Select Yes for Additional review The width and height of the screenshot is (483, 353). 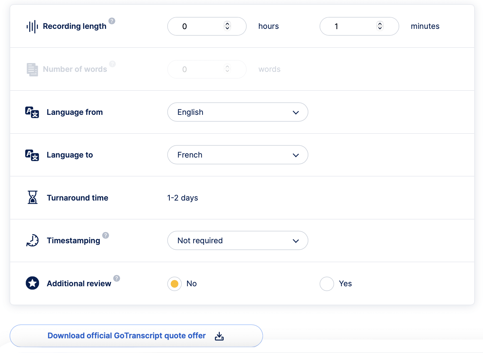326,283
